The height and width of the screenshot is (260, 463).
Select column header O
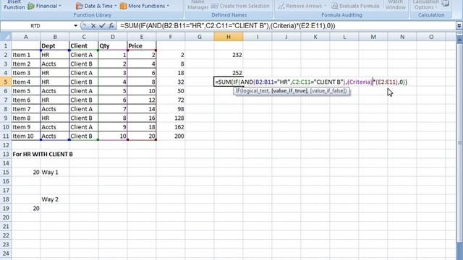coord(431,37)
